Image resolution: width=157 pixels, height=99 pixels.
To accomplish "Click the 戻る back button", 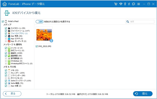I will point(12,94).
